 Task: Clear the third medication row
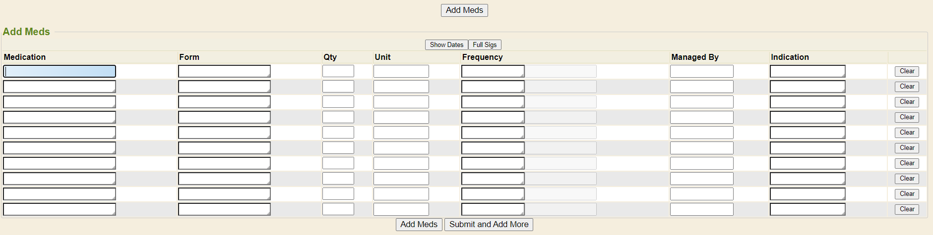click(x=907, y=102)
